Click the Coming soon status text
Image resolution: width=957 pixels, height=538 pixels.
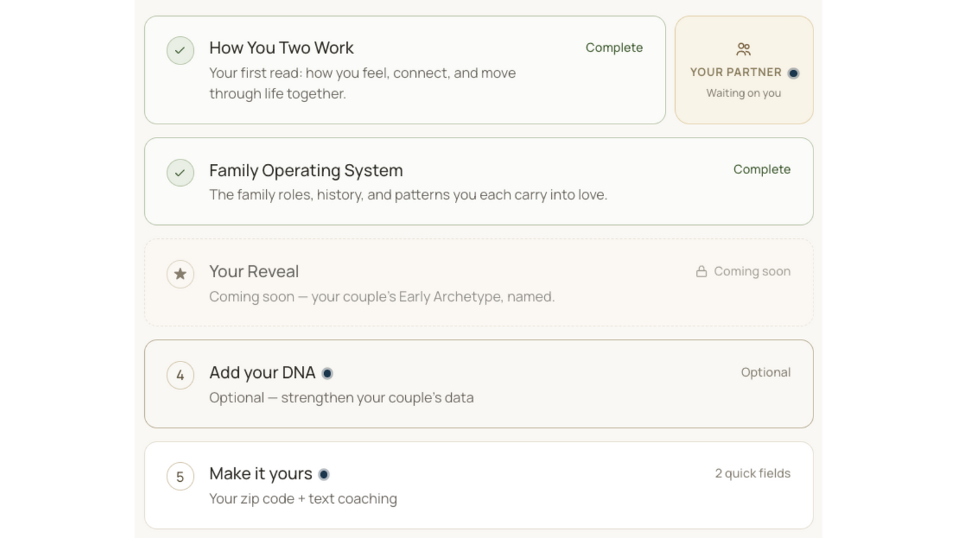click(752, 272)
